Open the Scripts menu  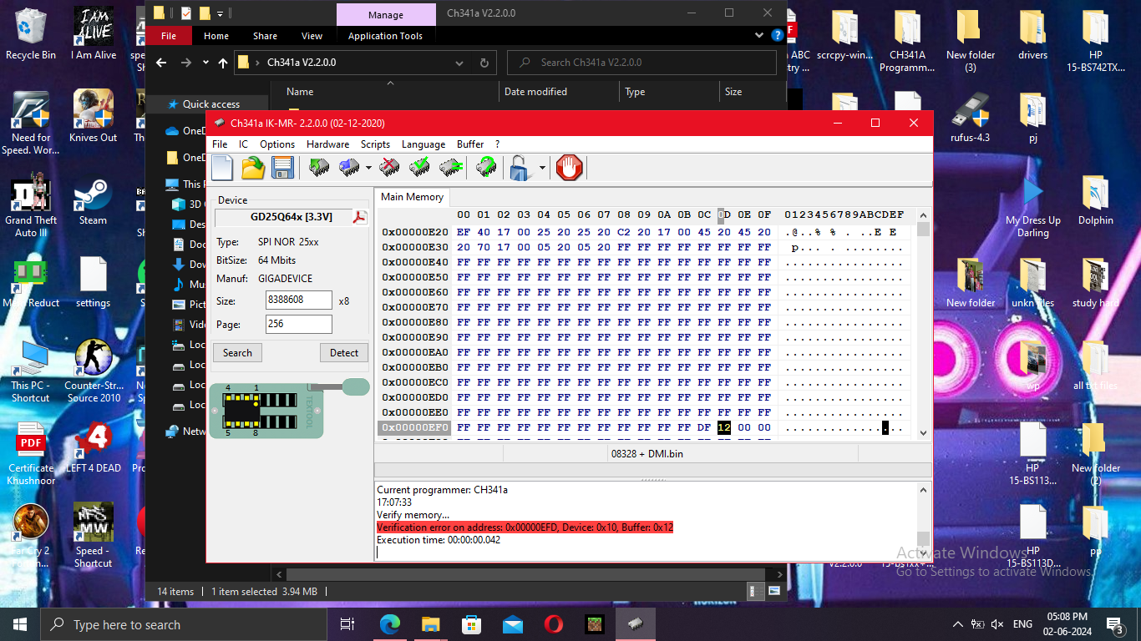[375, 144]
